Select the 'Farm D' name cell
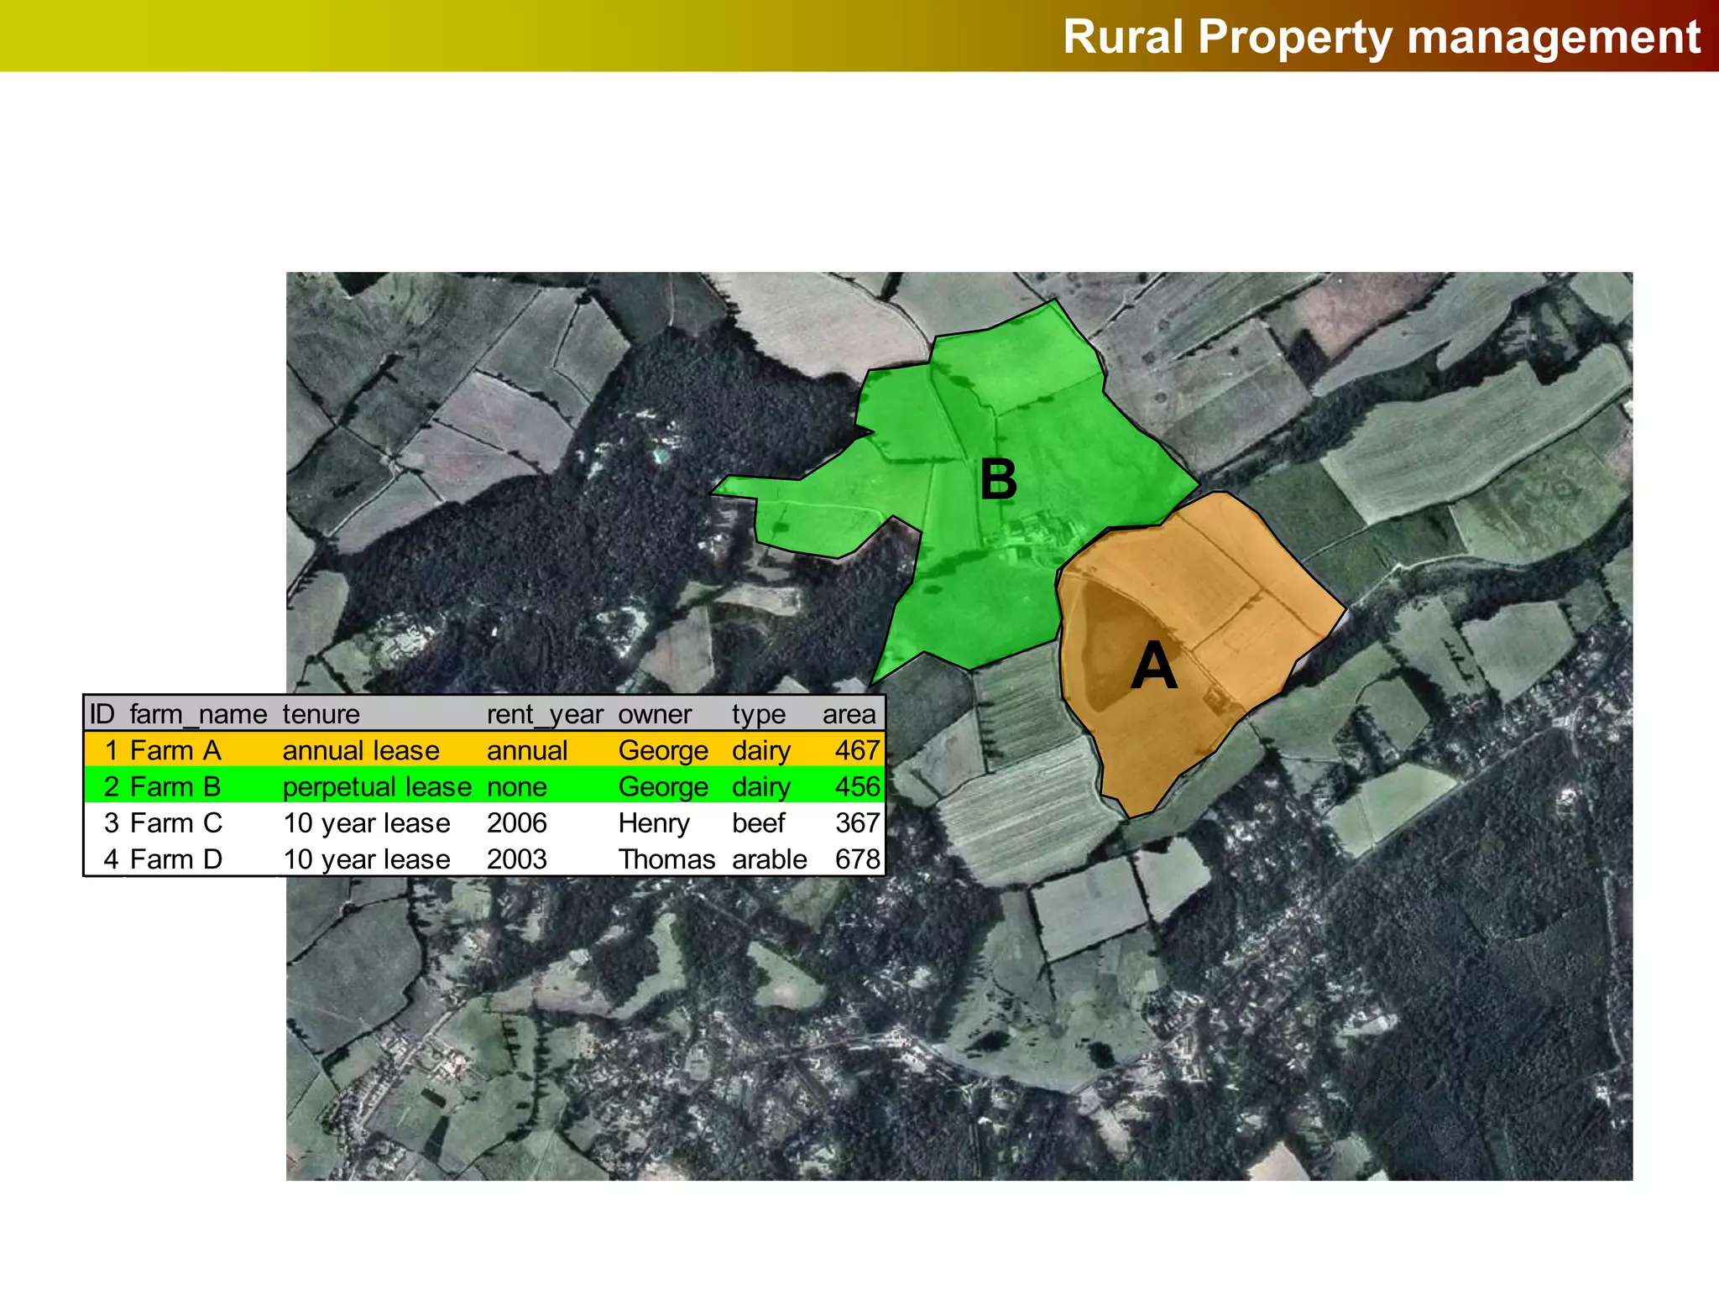This screenshot has width=1719, height=1289. pyautogui.click(x=176, y=859)
